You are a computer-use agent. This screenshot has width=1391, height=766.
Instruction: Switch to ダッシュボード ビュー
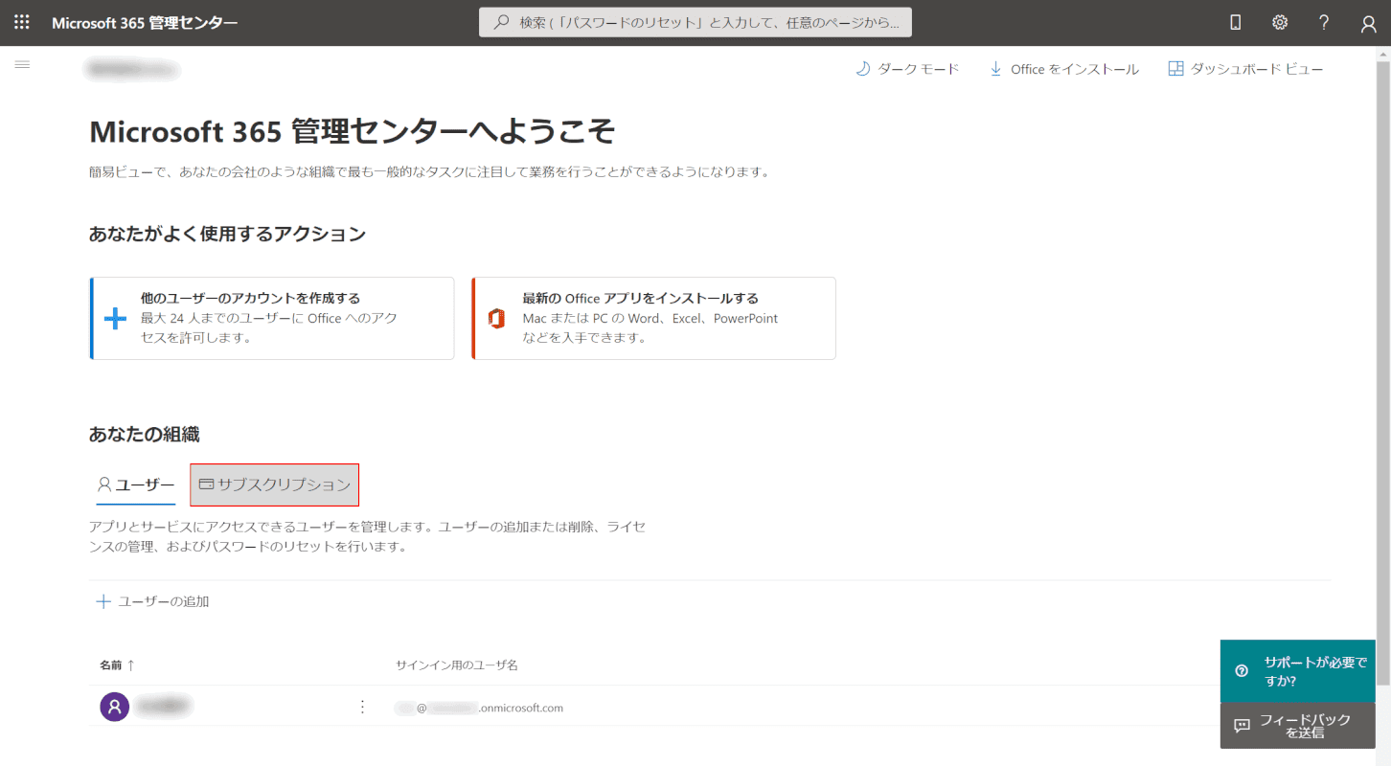click(1246, 69)
